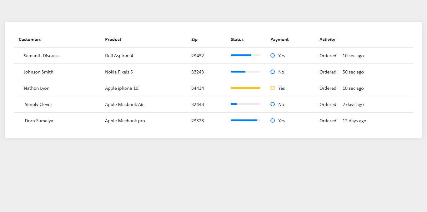The width and height of the screenshot is (427, 212).
Task: Click the Dell Aspiron 4 product entry
Action: point(119,56)
